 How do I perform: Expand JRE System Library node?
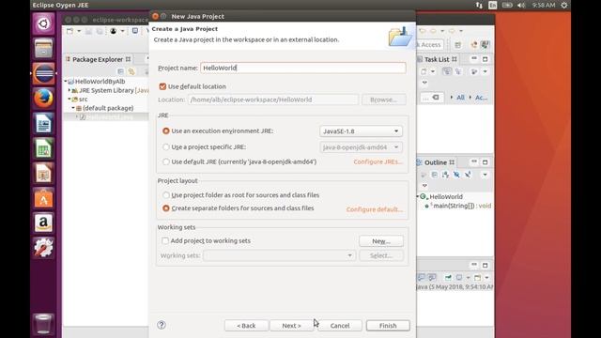click(69, 90)
